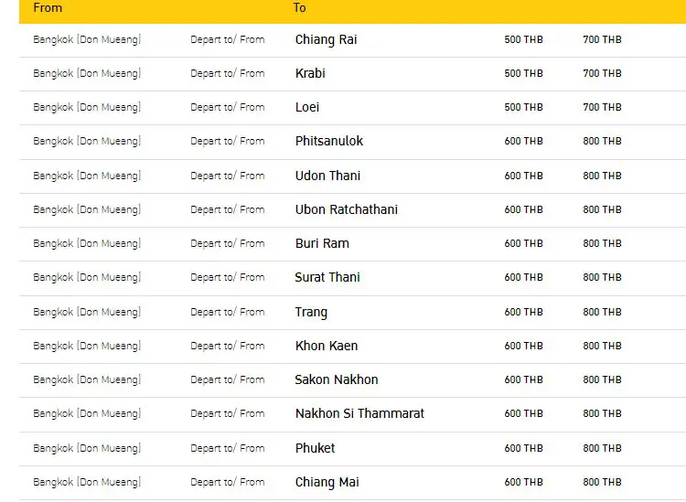This screenshot has width=686, height=502.
Task: Click 500 THB price in Krabi row
Action: [524, 73]
